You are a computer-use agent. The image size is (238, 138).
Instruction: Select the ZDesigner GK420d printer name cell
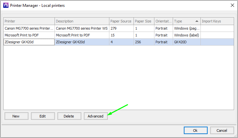[29, 42]
